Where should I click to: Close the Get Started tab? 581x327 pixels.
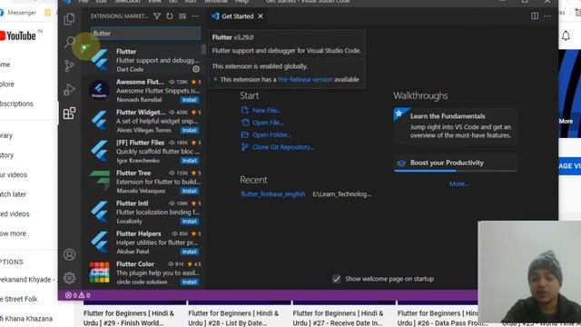click(x=261, y=16)
